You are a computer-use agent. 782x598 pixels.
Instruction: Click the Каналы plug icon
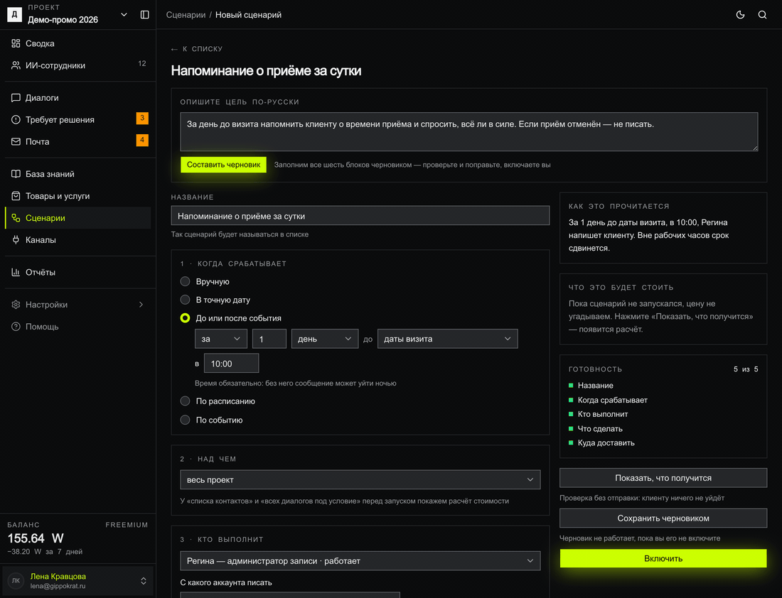pos(16,240)
